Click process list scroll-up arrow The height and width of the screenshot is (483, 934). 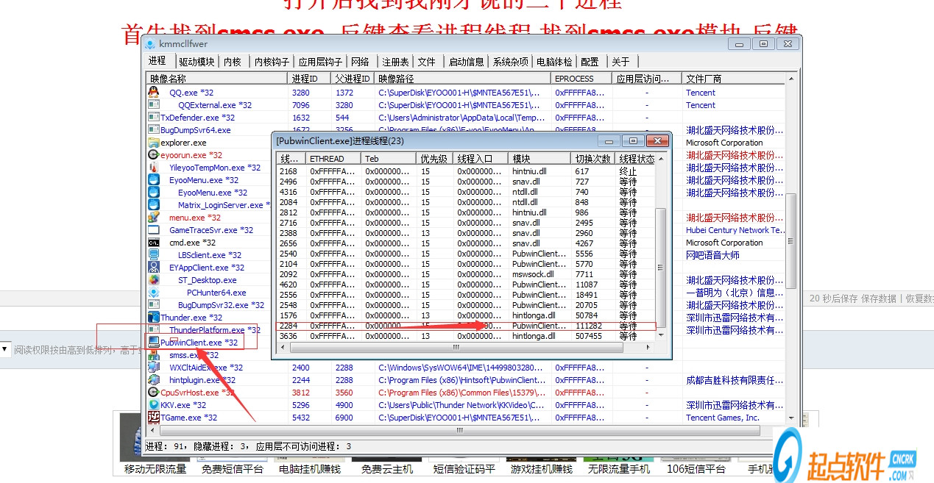coord(791,78)
